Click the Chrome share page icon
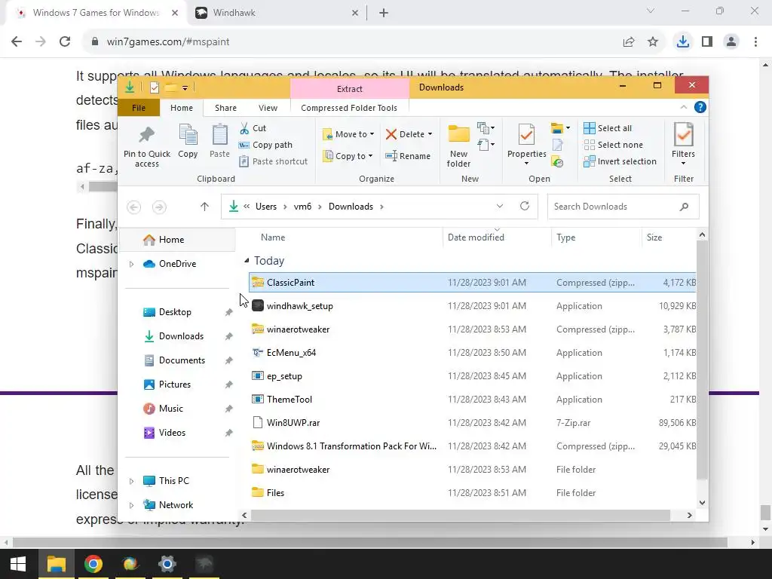 click(629, 42)
